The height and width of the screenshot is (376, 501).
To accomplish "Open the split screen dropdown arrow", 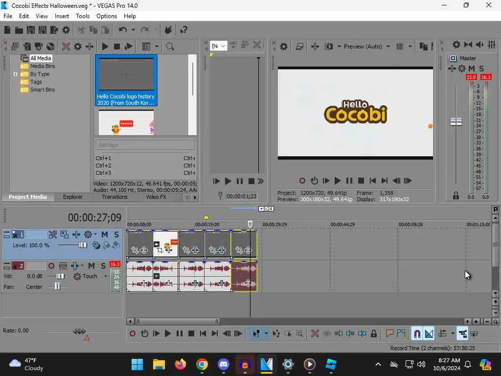I will pyautogui.click(x=339, y=47).
